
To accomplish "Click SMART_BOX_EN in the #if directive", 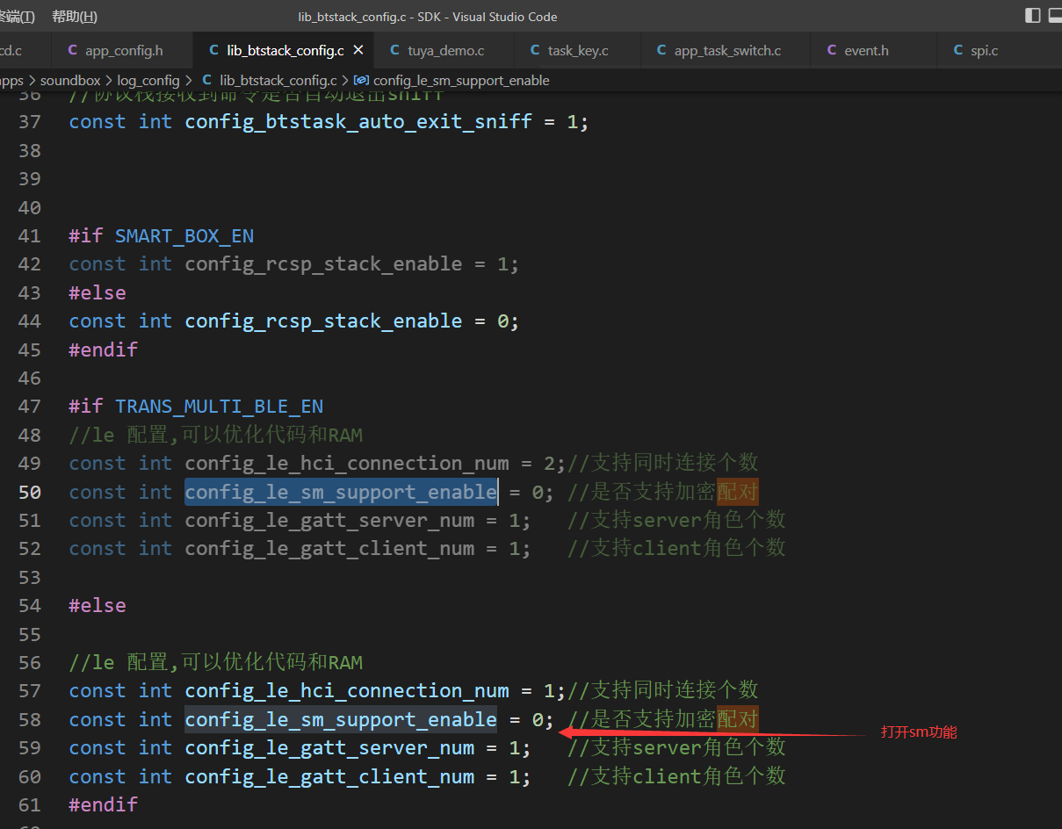I will (x=184, y=235).
